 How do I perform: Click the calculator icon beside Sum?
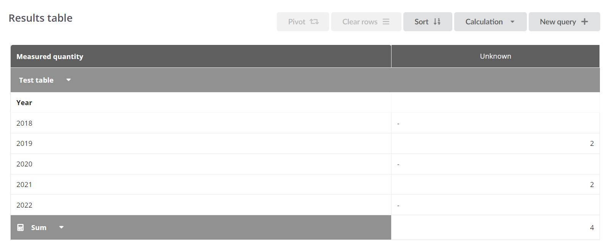coord(21,227)
